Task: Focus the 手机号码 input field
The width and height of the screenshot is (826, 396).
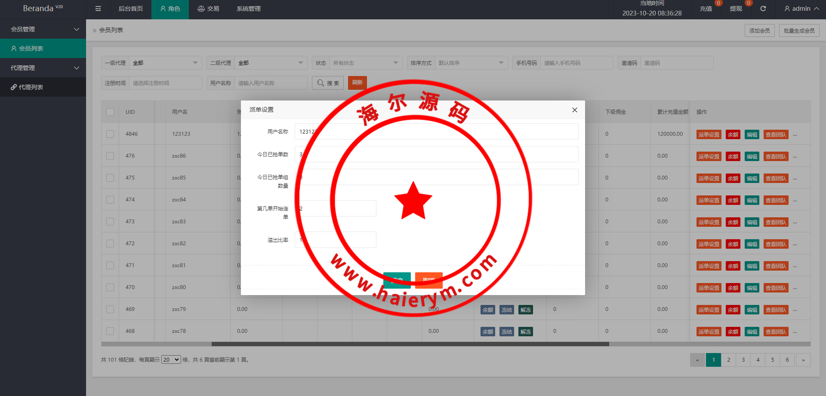Action: click(x=576, y=63)
